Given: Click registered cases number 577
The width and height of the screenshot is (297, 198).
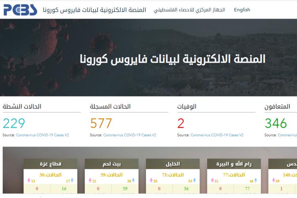Looking at the screenshot, I should pyautogui.click(x=101, y=123).
